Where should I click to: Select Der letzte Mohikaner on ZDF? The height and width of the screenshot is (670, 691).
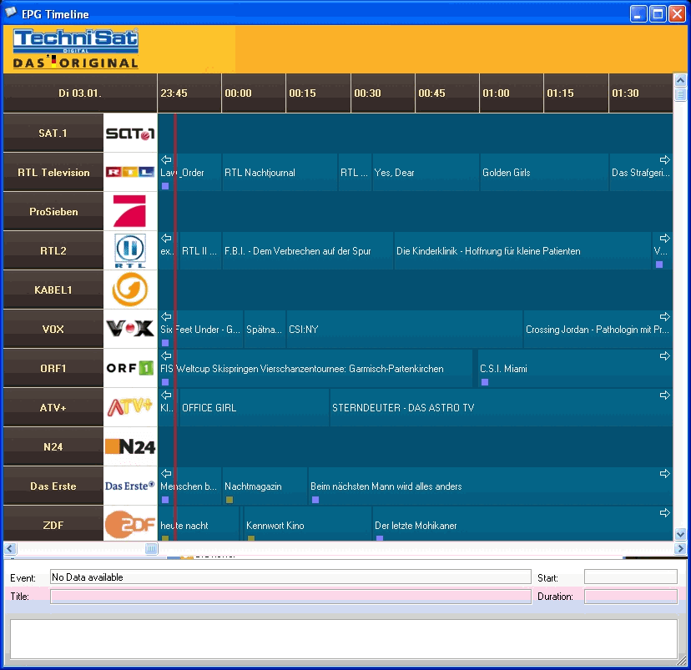(522, 524)
